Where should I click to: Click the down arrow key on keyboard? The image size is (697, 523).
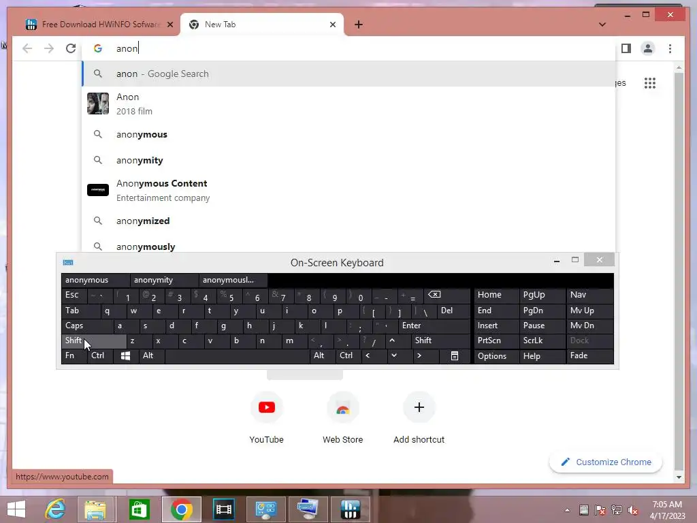(x=400, y=355)
